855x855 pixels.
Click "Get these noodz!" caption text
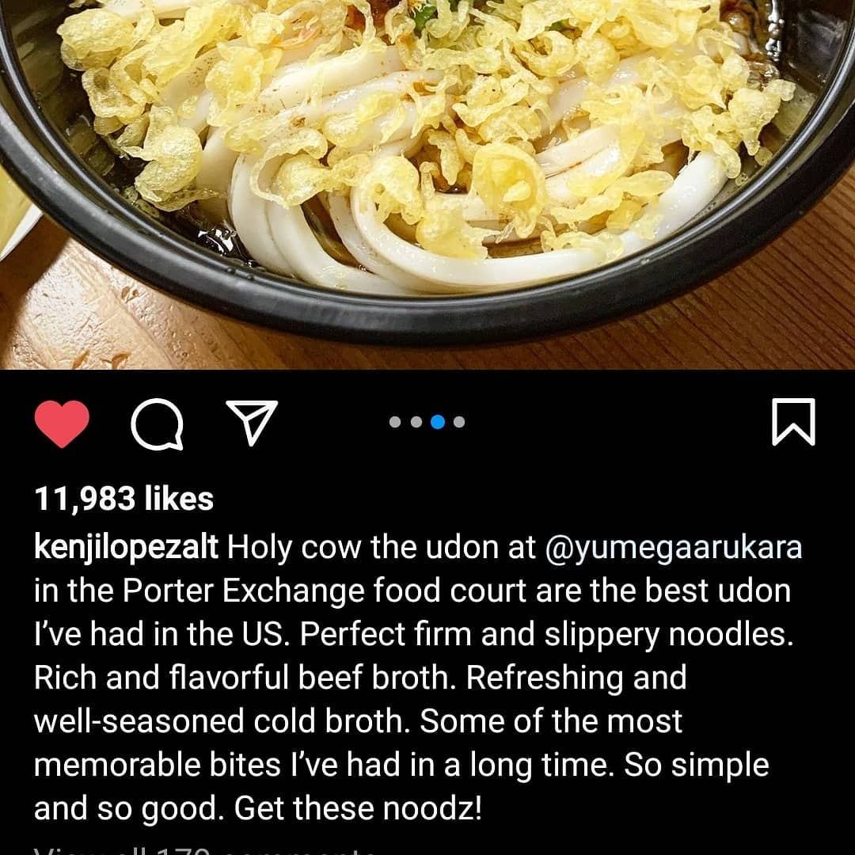(359, 808)
